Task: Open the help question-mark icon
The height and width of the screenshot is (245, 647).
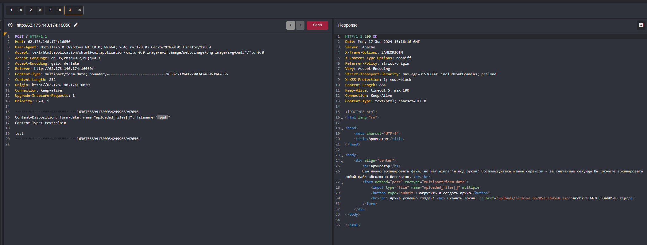Action: 10,25
